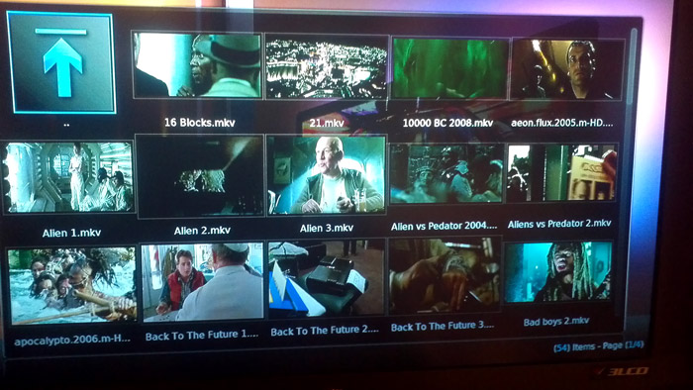
Task: Click the up-arrow parent folder icon
Action: click(x=61, y=62)
